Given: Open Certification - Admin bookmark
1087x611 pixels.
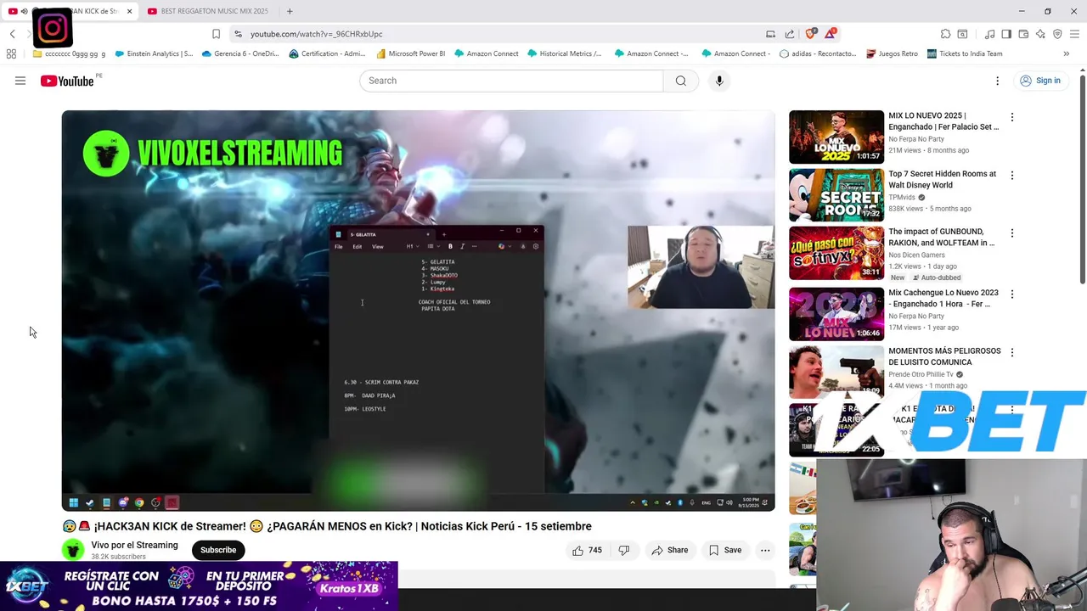Looking at the screenshot, I should 327,53.
